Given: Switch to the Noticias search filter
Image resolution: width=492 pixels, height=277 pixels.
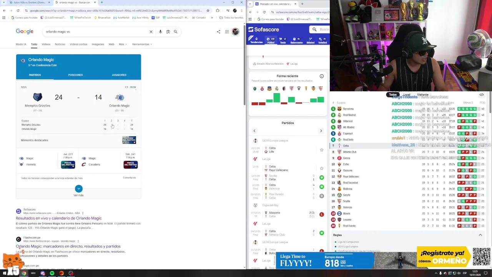Looking at the screenshot, I should (x=60, y=44).
